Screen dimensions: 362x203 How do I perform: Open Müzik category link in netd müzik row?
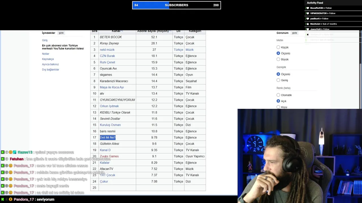tap(189, 50)
